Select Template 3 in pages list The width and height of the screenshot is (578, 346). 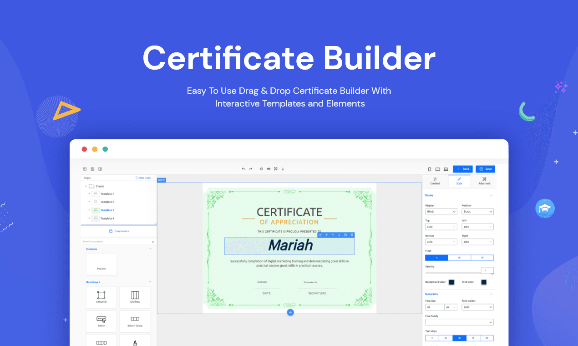tap(107, 210)
